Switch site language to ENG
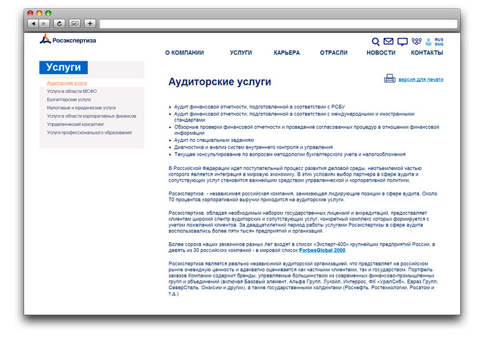Image resolution: width=483 pixels, height=338 pixels. click(439, 44)
